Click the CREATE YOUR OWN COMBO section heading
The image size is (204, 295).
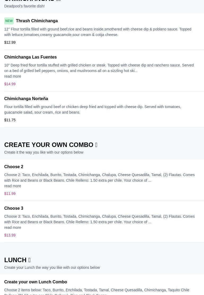[49, 145]
